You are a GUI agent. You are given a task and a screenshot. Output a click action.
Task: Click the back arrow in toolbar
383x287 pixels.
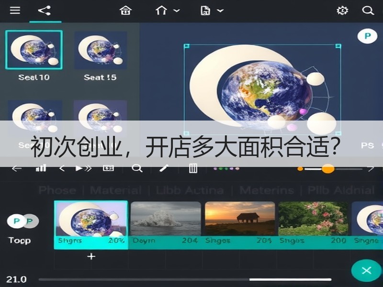click(17, 168)
